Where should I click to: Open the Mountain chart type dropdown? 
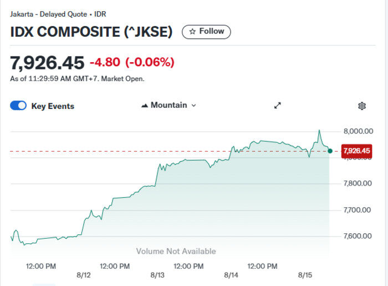(169, 106)
